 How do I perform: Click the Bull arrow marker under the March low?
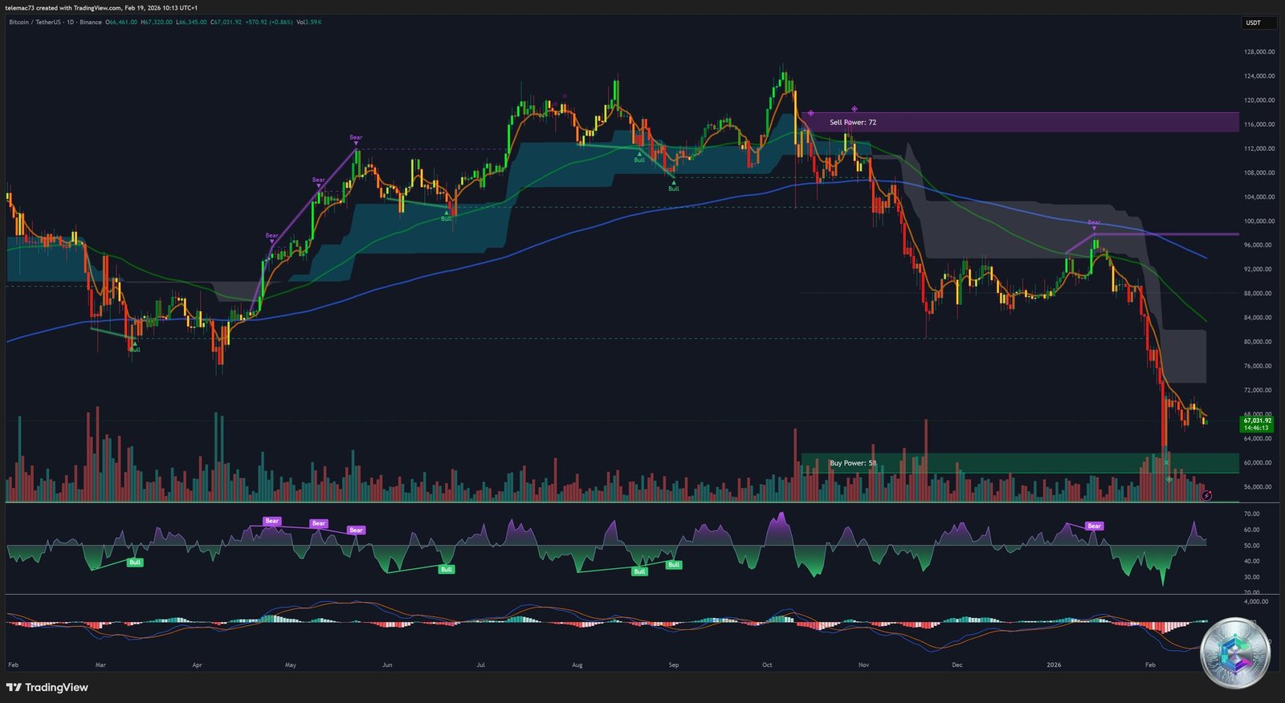click(x=135, y=344)
